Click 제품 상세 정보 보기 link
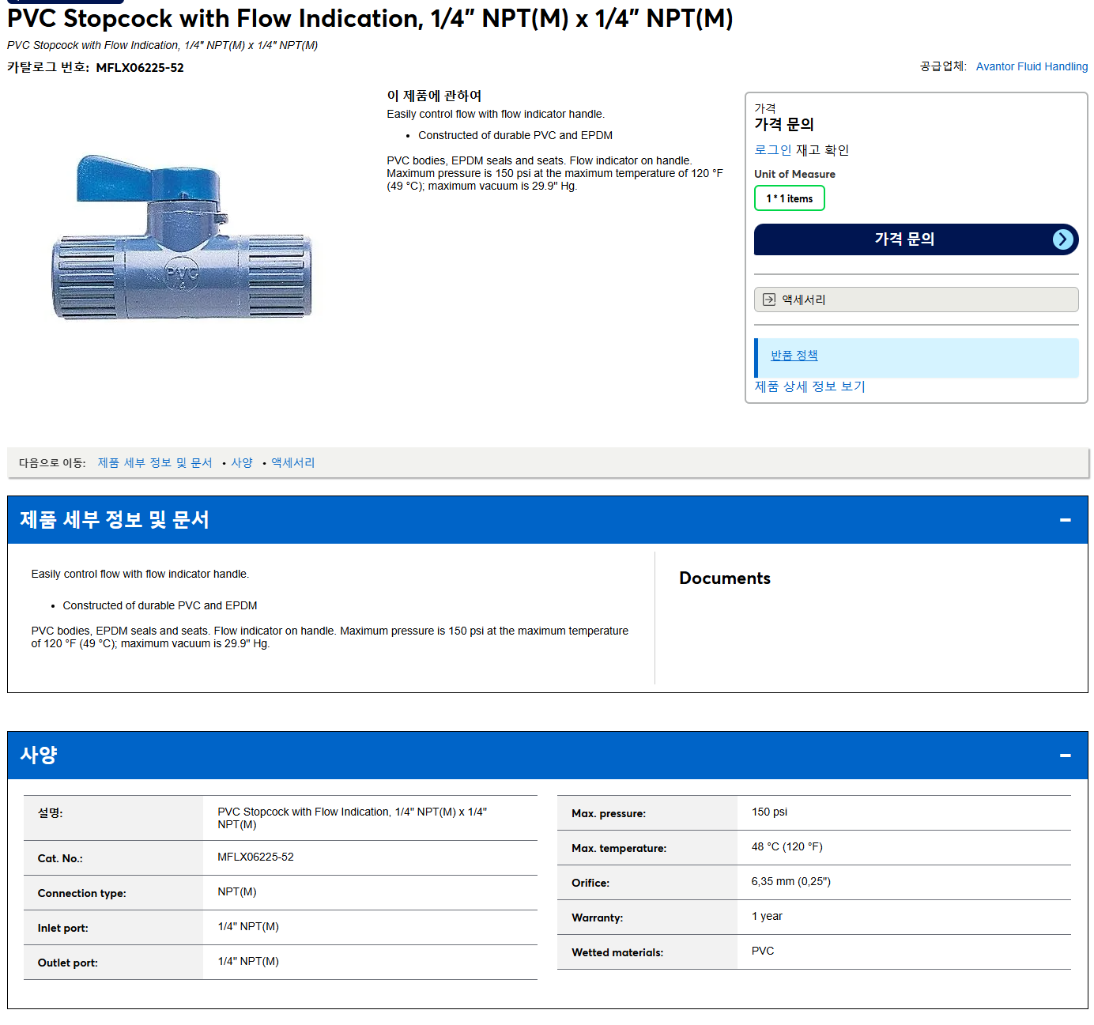 click(809, 386)
